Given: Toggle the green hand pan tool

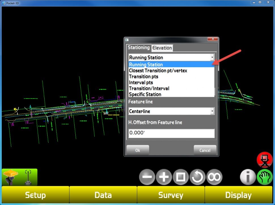Looking at the screenshot, I should [x=265, y=177].
